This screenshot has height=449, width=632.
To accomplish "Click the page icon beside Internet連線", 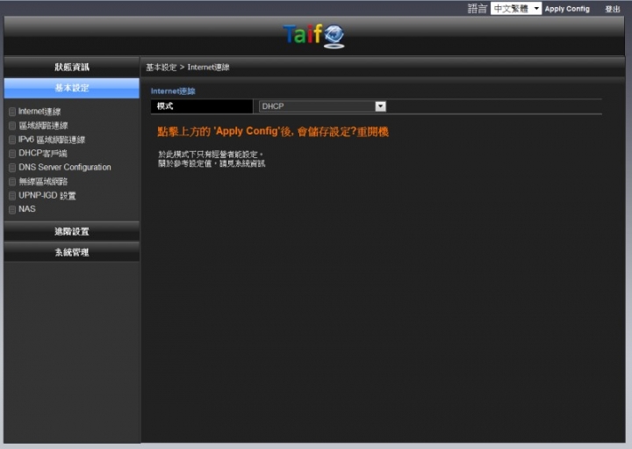I will pos(12,112).
